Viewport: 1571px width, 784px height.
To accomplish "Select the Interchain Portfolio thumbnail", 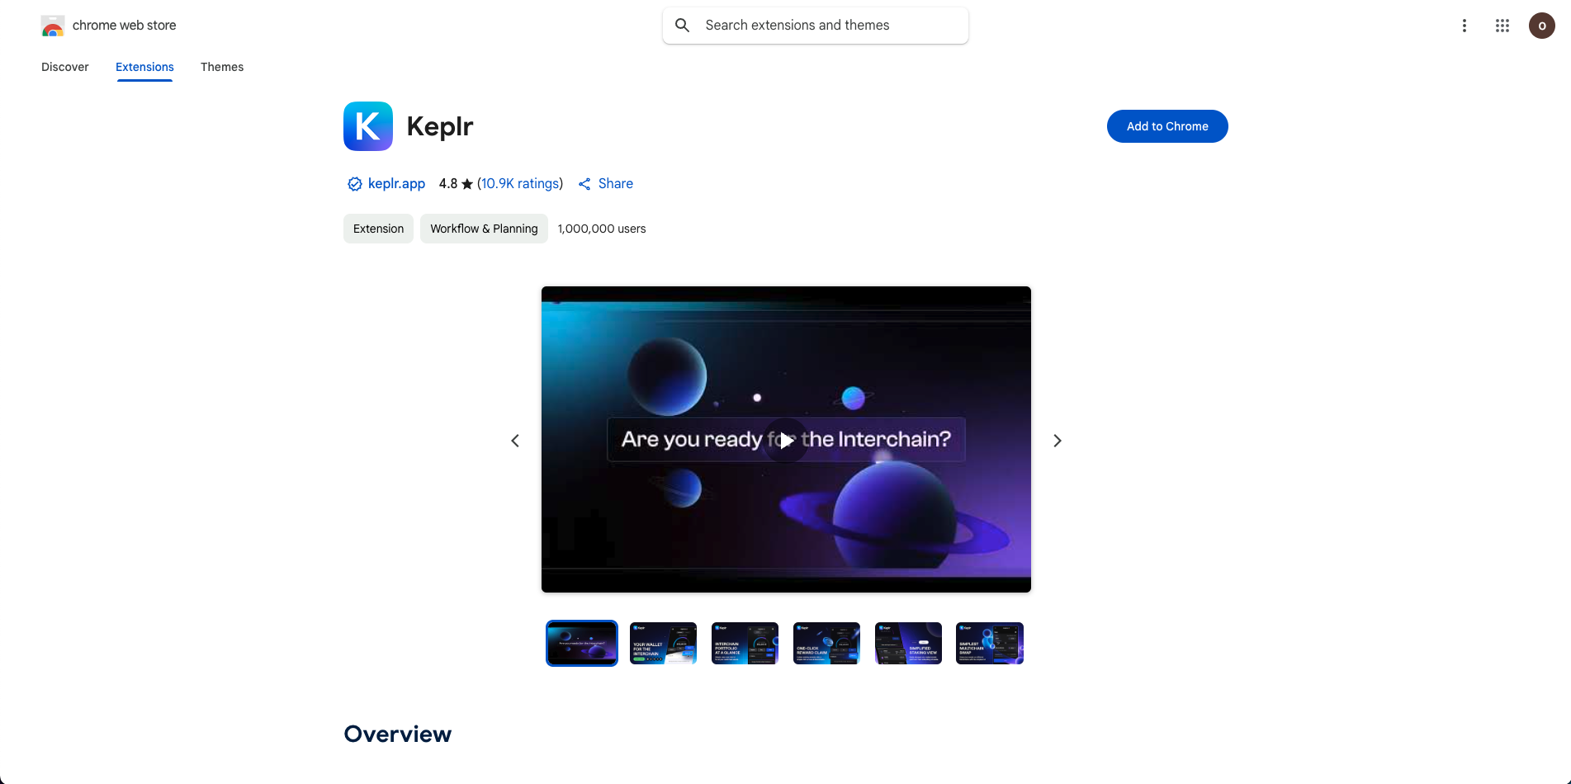I will (x=745, y=643).
